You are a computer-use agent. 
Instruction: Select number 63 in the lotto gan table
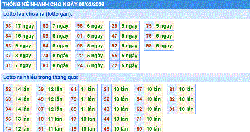tap(46, 26)
